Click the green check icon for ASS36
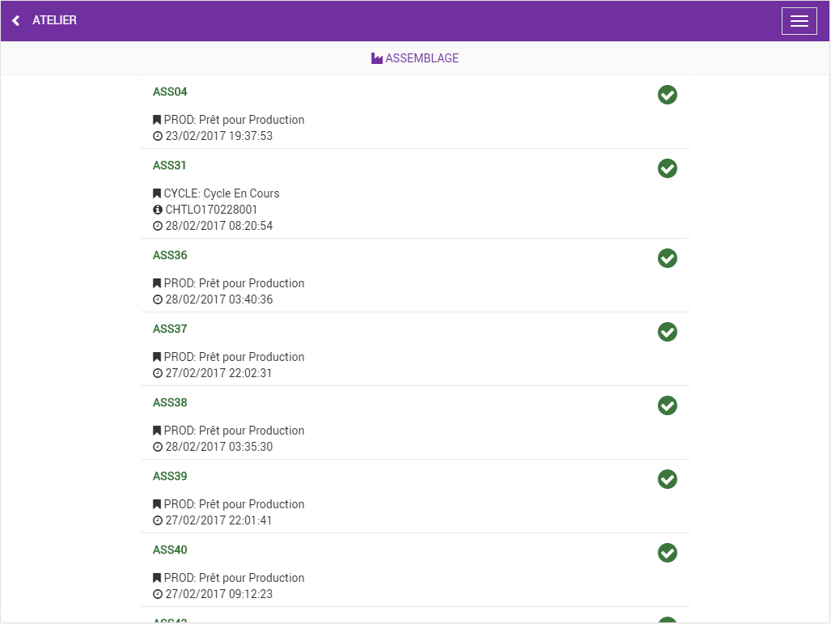 (667, 258)
